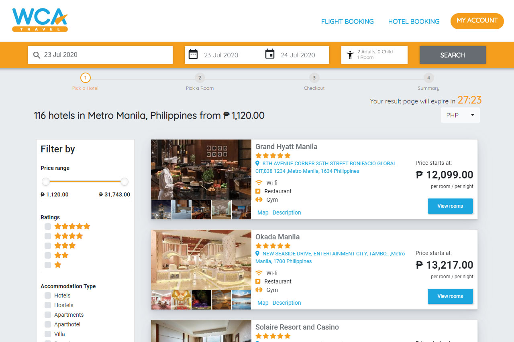Check the Aparthotel accommodation type
Screen dimensions: 514x342
48,324
